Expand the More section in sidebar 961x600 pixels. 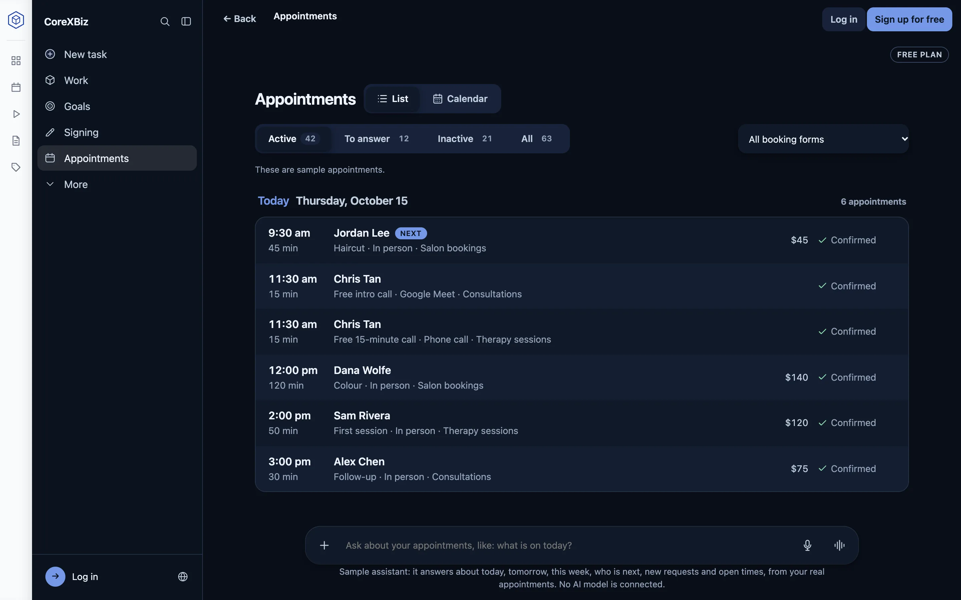117,184
